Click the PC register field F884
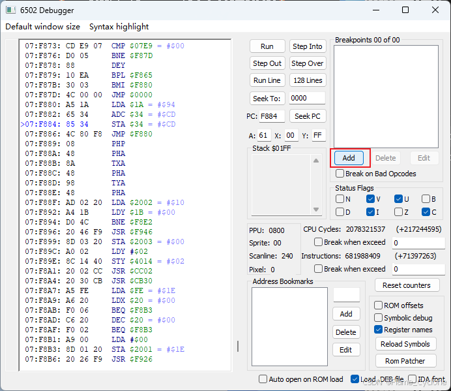Viewport: 451px width, 391px height. (272, 116)
